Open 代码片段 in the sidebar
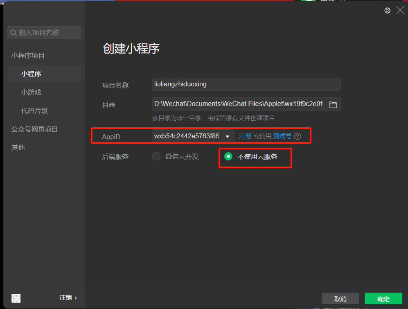 click(34, 111)
